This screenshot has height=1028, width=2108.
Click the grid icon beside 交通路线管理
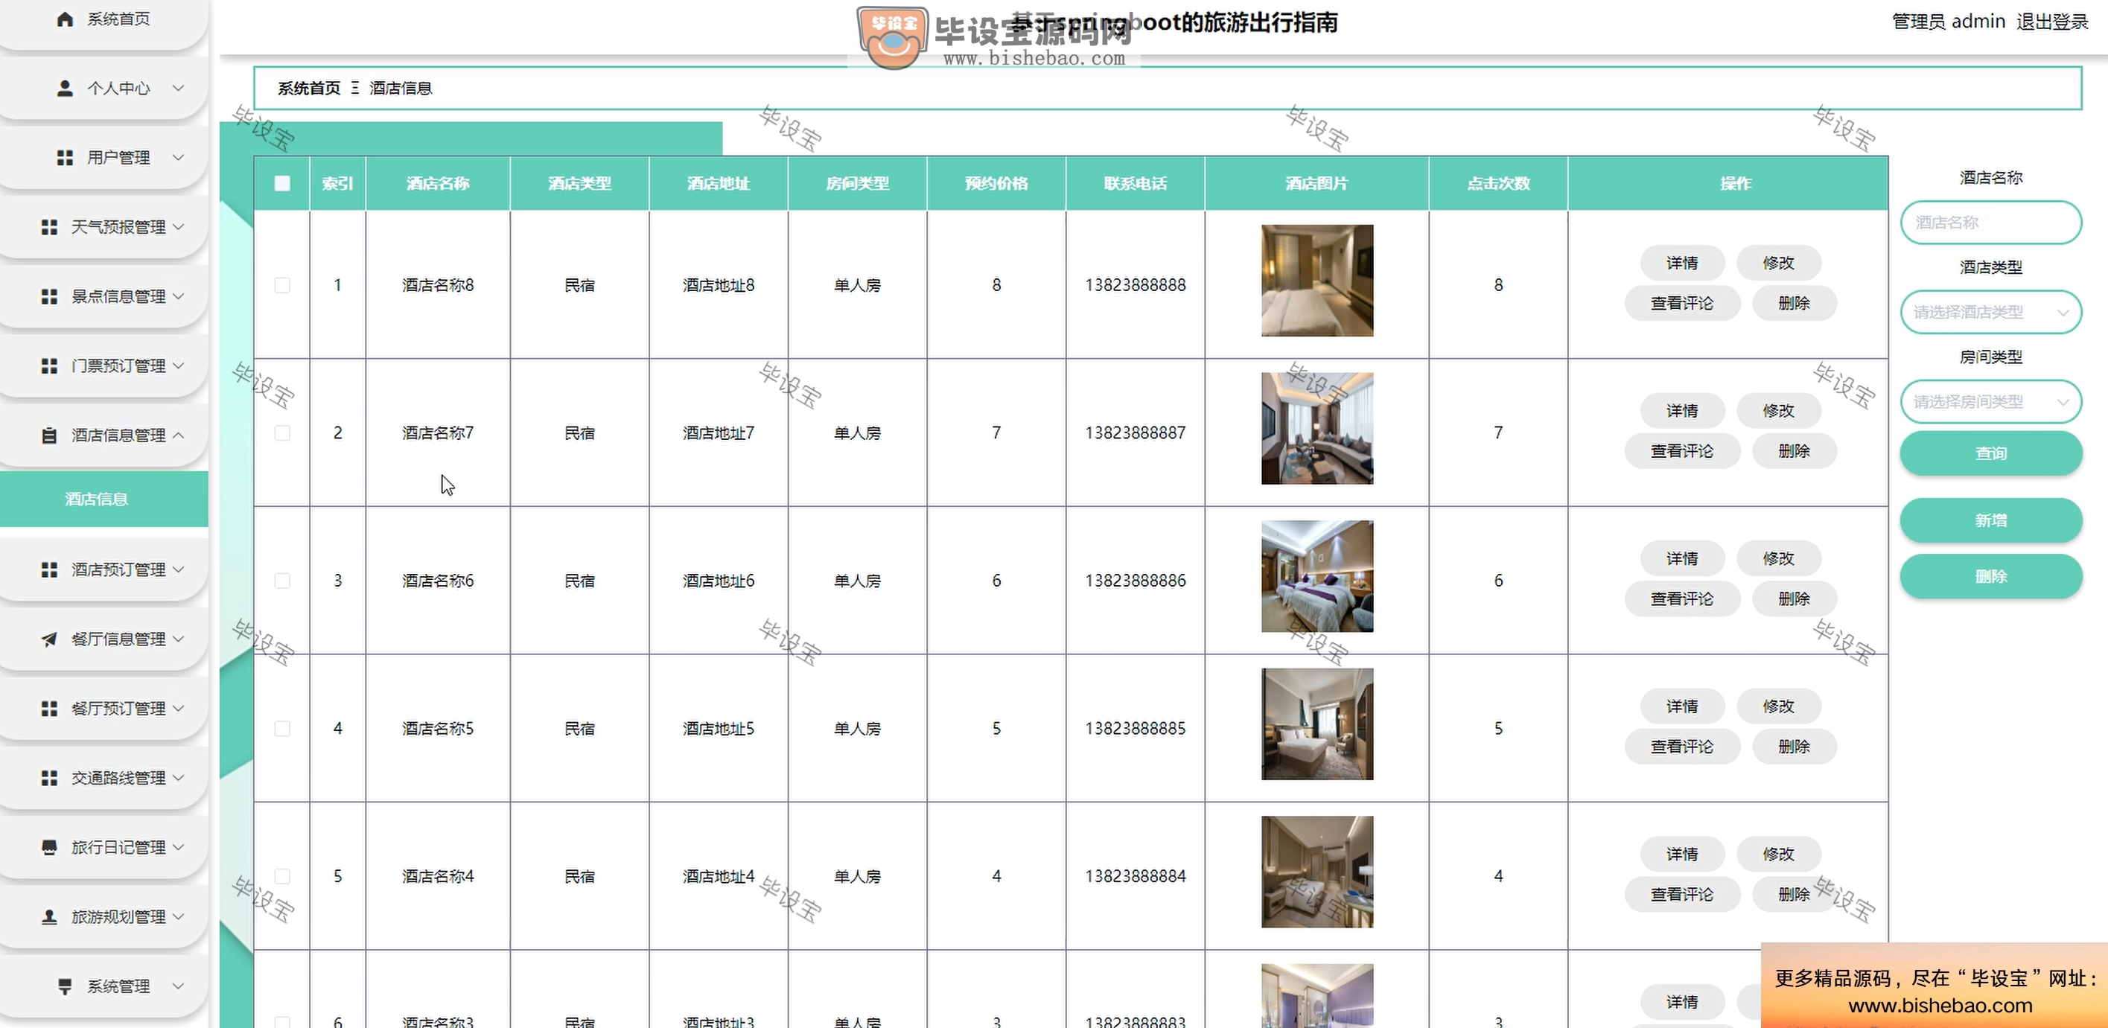point(49,778)
